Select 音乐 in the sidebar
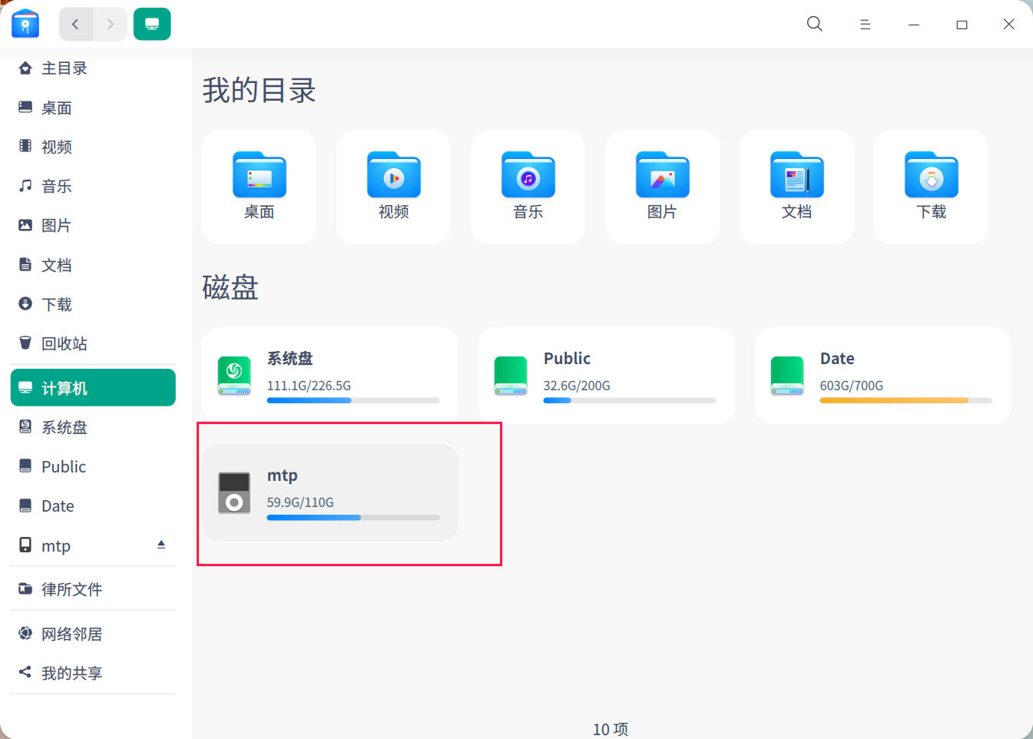 [93, 186]
